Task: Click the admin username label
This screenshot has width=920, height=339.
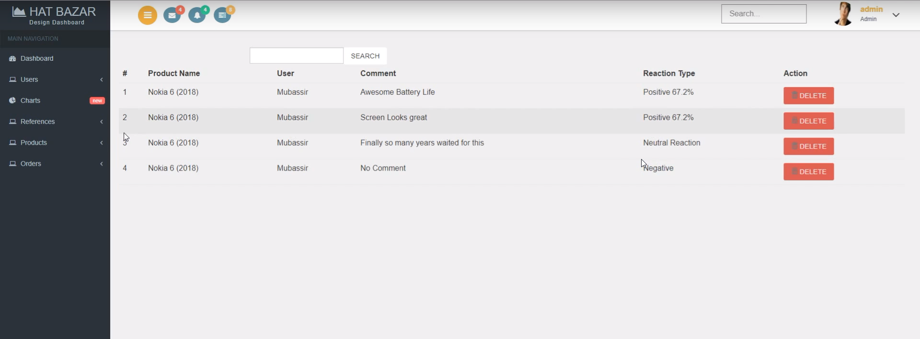Action: pos(871,9)
